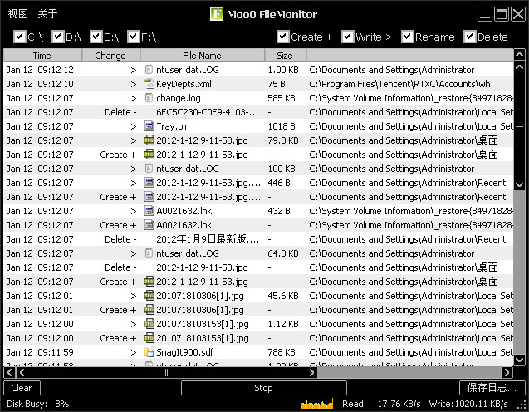Click the A0021632.lnk shortcut icon

[x=149, y=211]
